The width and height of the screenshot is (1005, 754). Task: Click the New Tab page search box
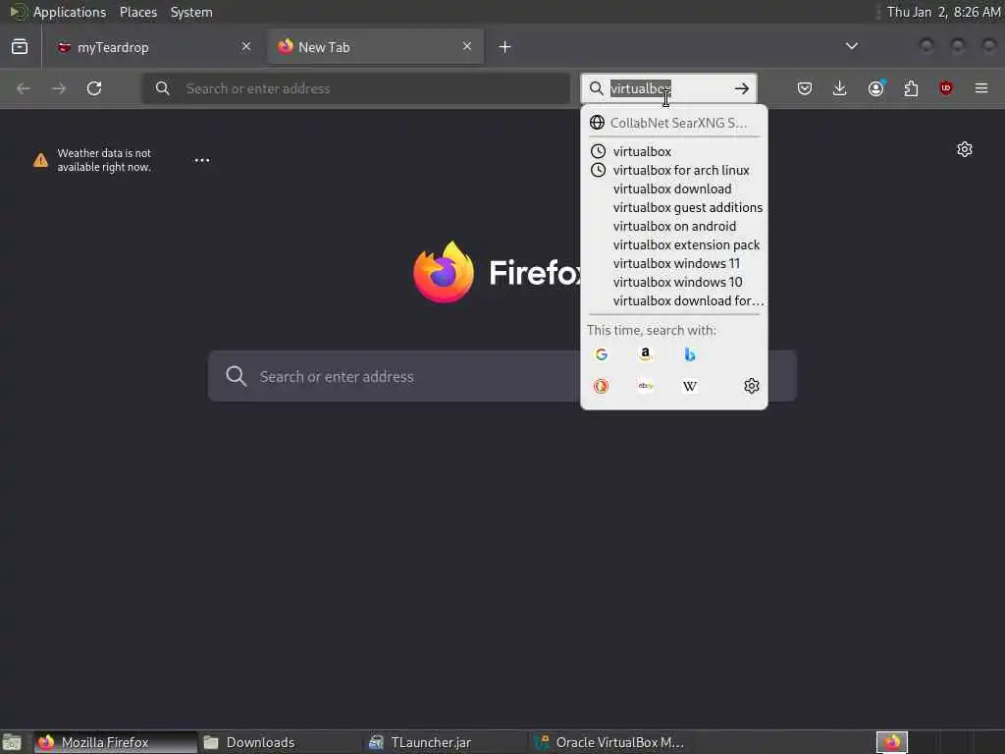click(x=502, y=376)
